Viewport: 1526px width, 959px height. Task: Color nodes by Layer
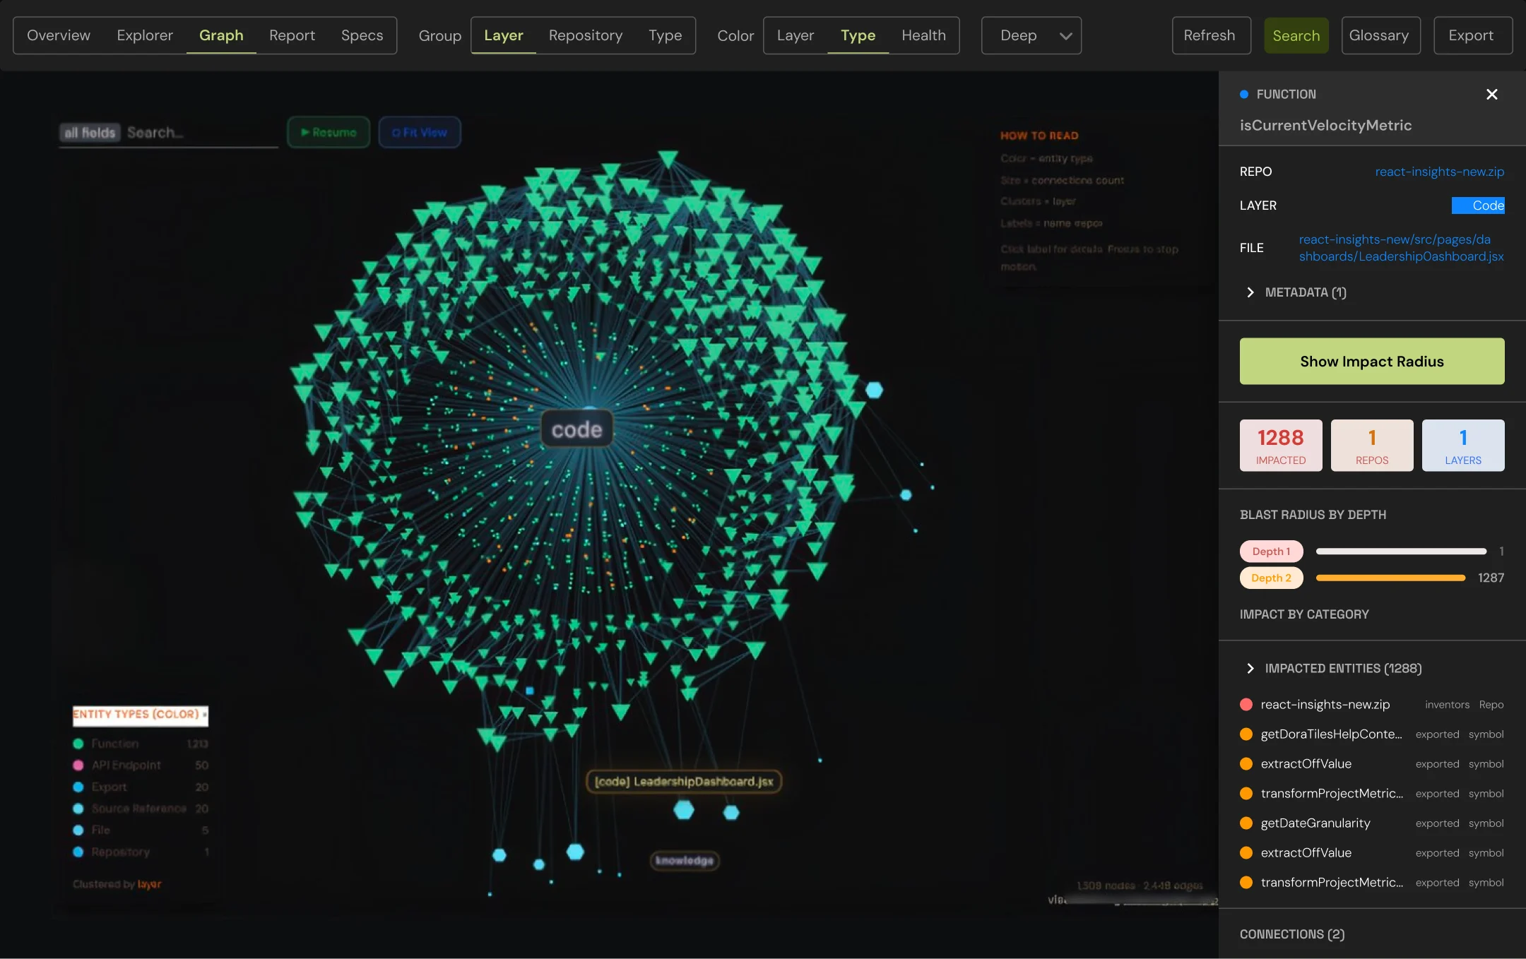click(x=795, y=35)
